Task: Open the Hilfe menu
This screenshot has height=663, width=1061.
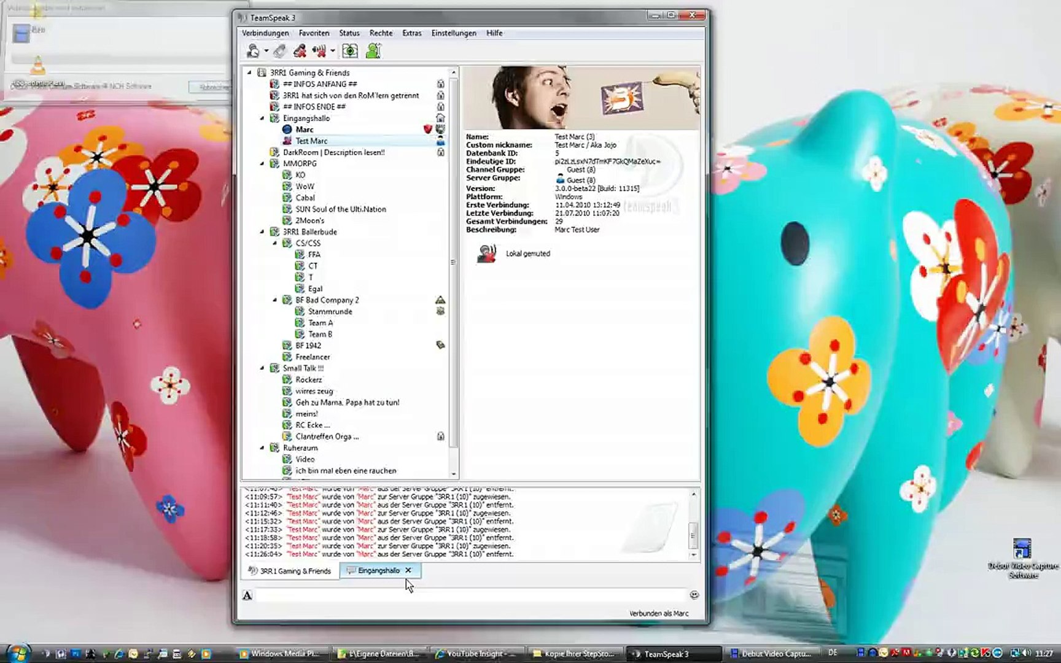Action: [x=494, y=33]
